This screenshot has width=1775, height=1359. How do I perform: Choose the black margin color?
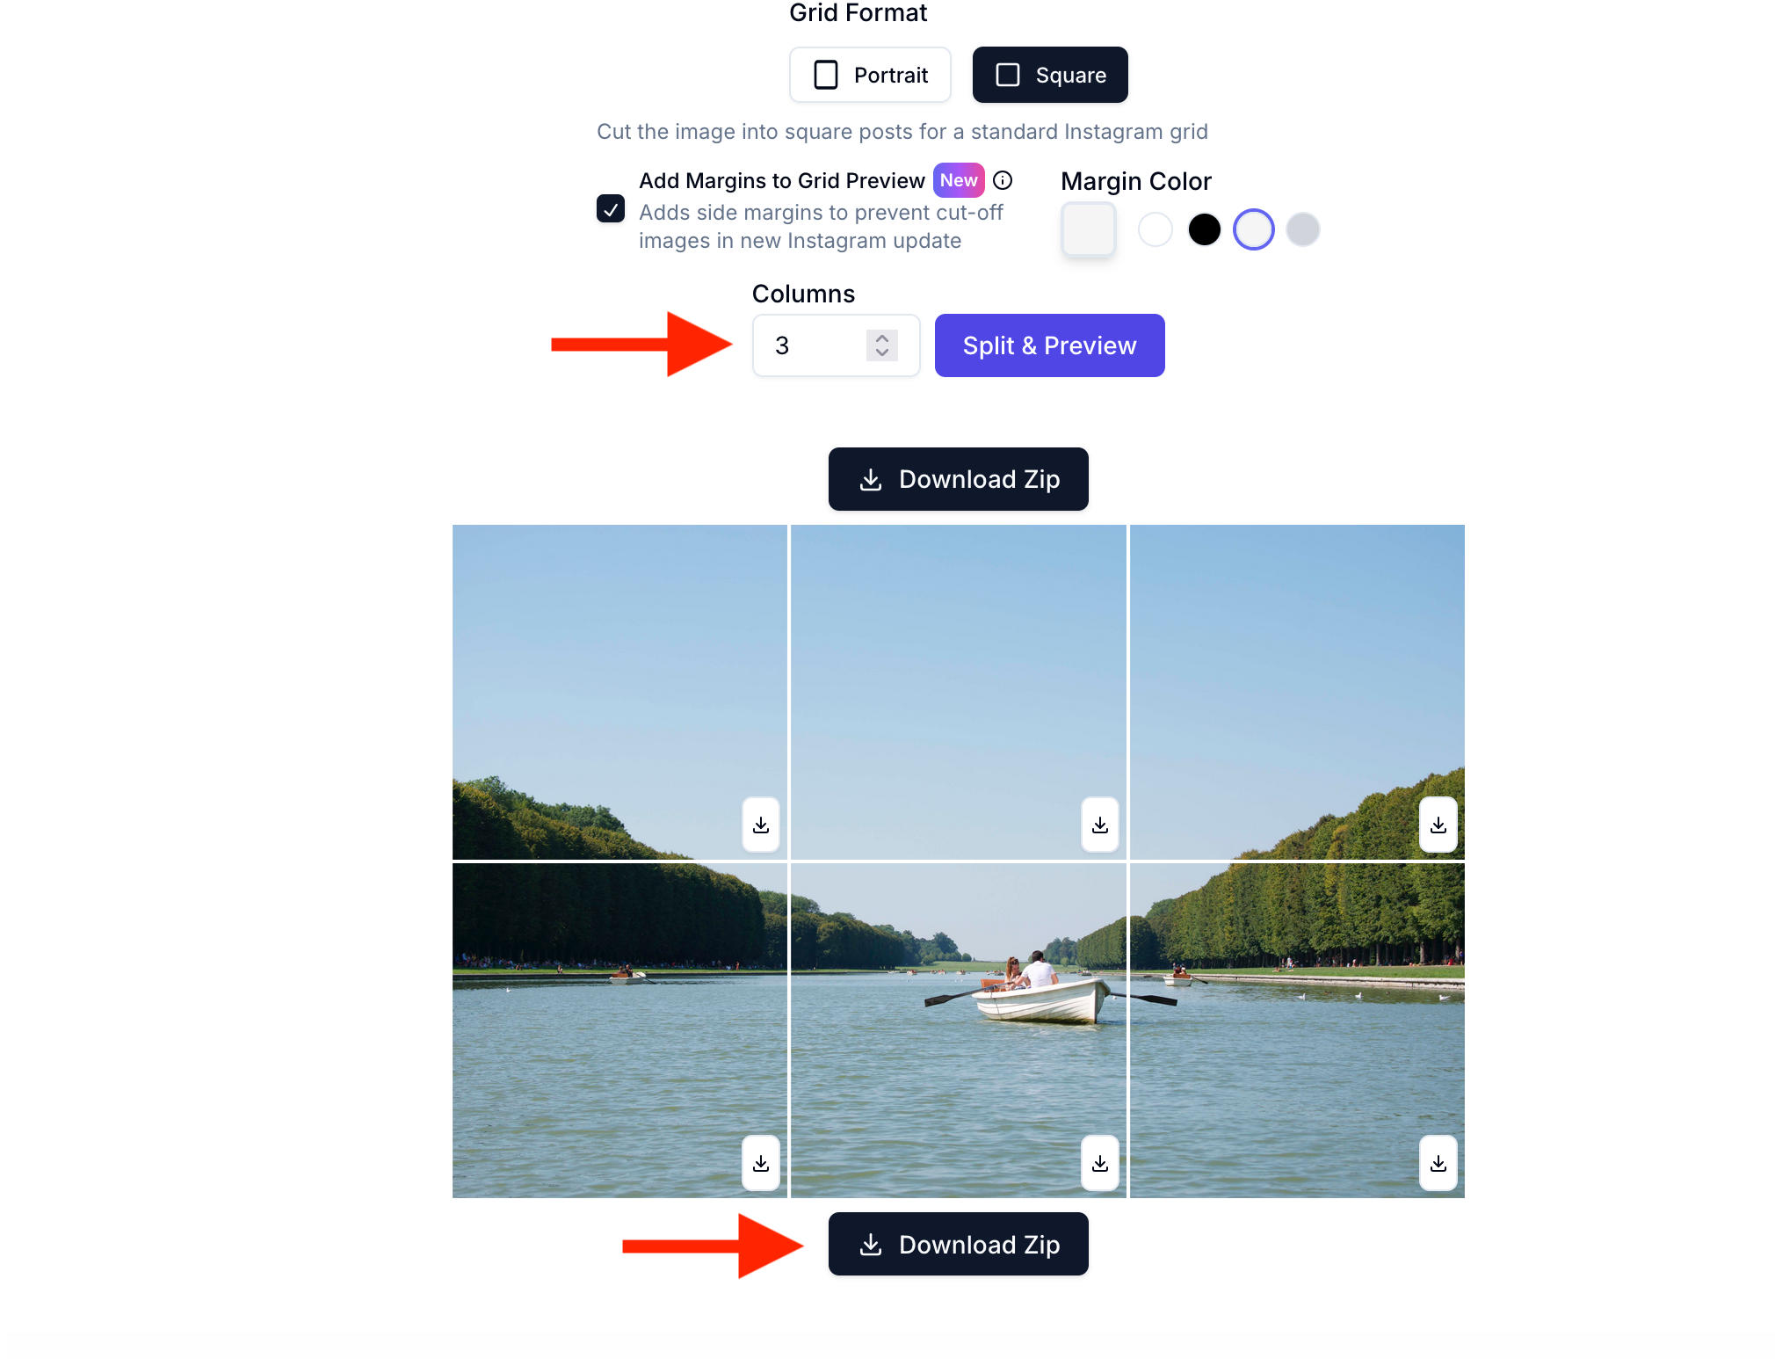1204,229
